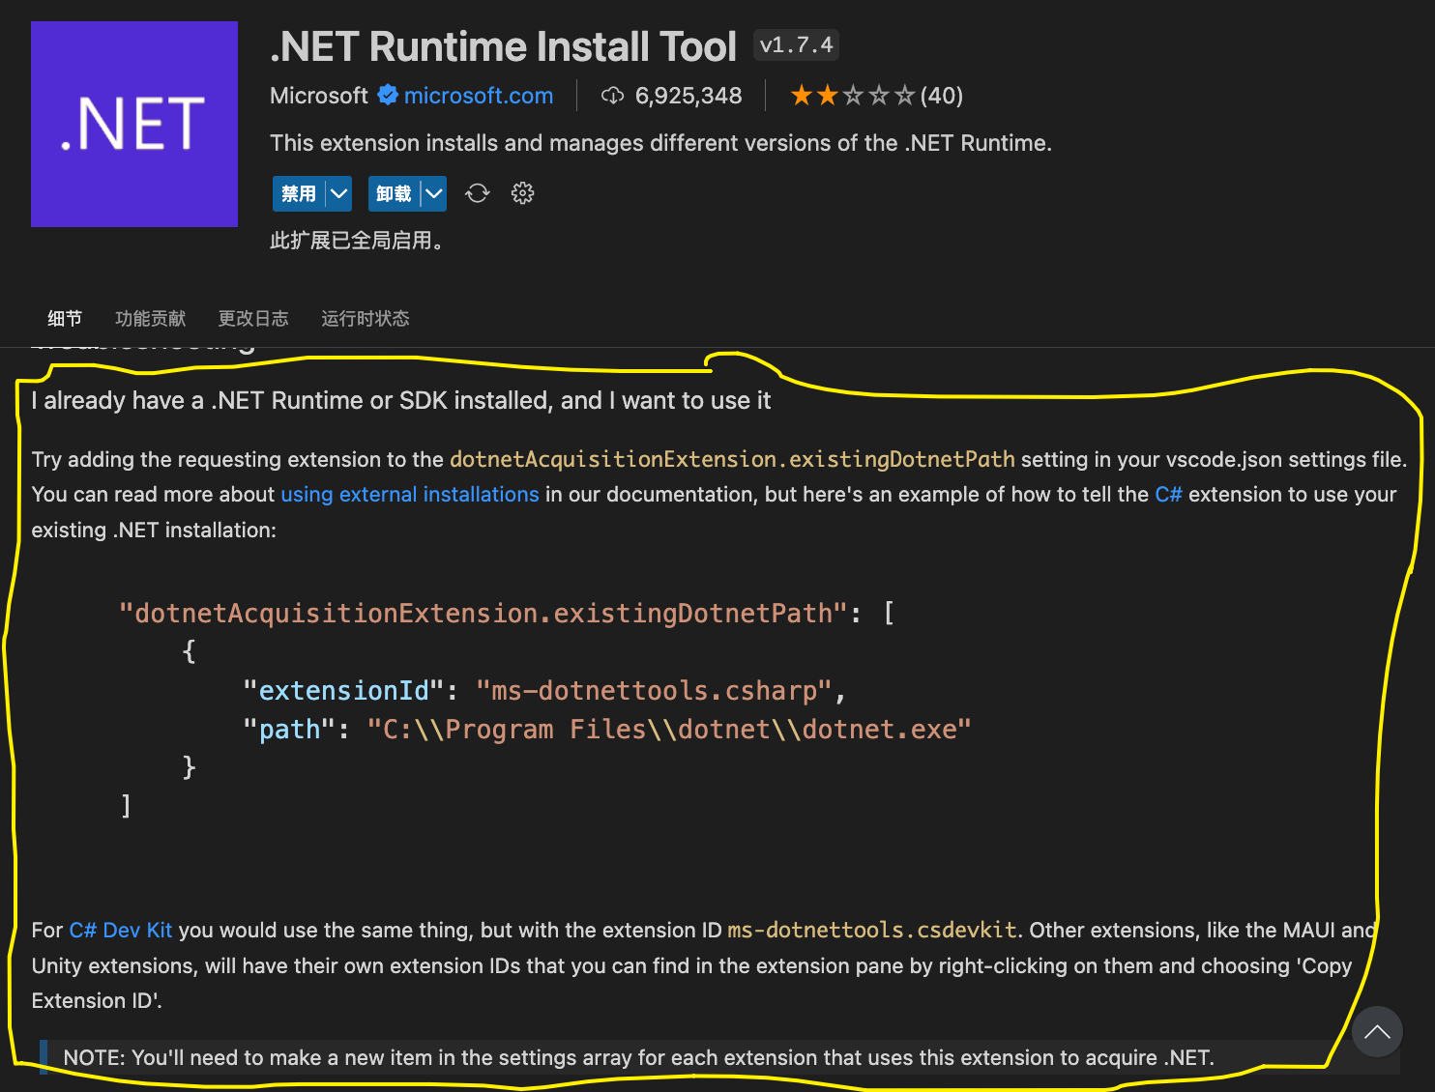Click inline code dotnetAcquisitionExtension.existingDotnetPath in paragraph
Screen dimensions: 1435x1092
click(732, 459)
